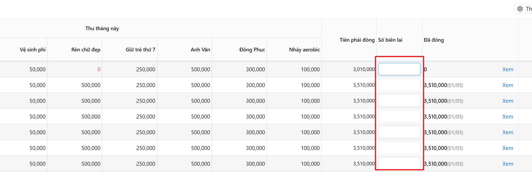Focus the fifth row's receipt number input
The height and width of the screenshot is (172, 532).
399,132
